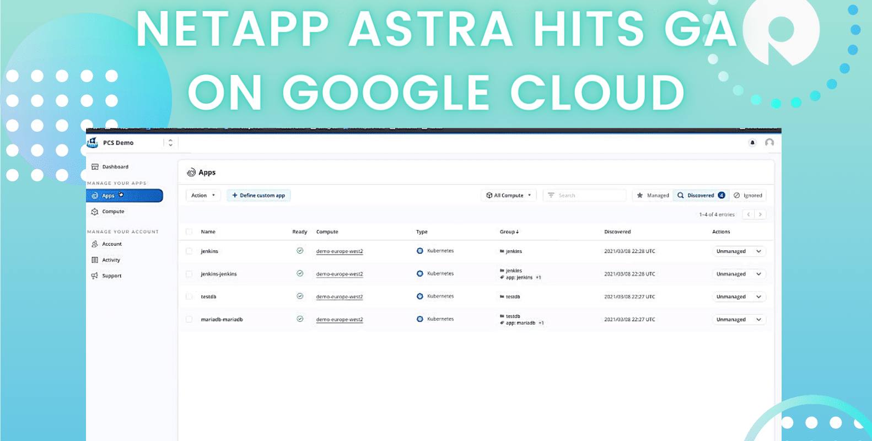Click the Name column header

point(208,232)
